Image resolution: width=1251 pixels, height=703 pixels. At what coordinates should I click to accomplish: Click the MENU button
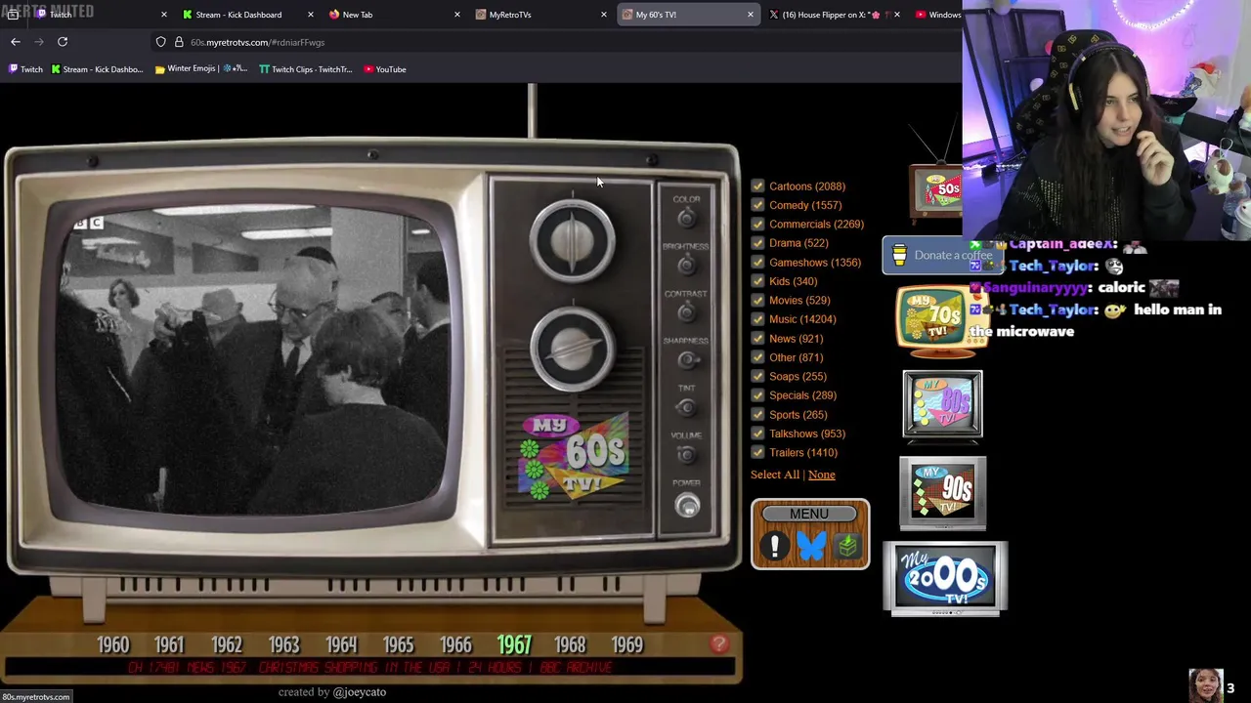(x=809, y=515)
